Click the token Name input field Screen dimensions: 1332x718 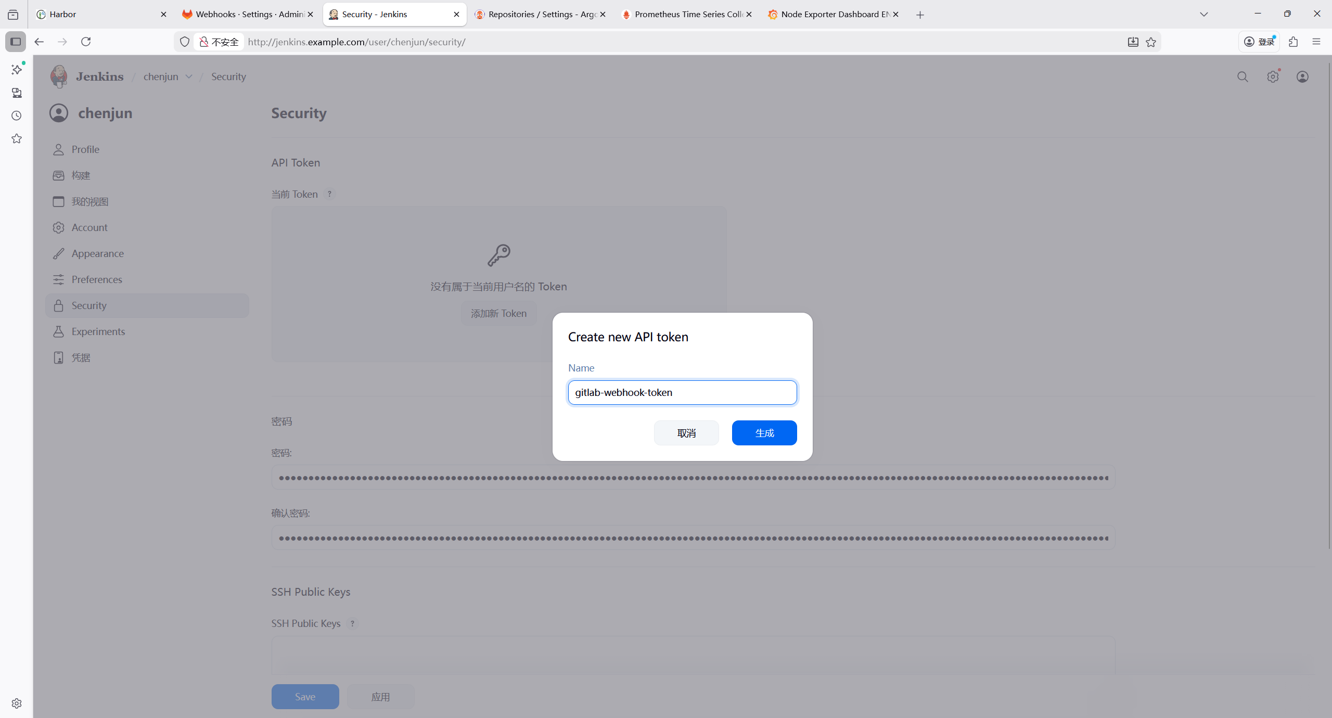pyautogui.click(x=682, y=392)
